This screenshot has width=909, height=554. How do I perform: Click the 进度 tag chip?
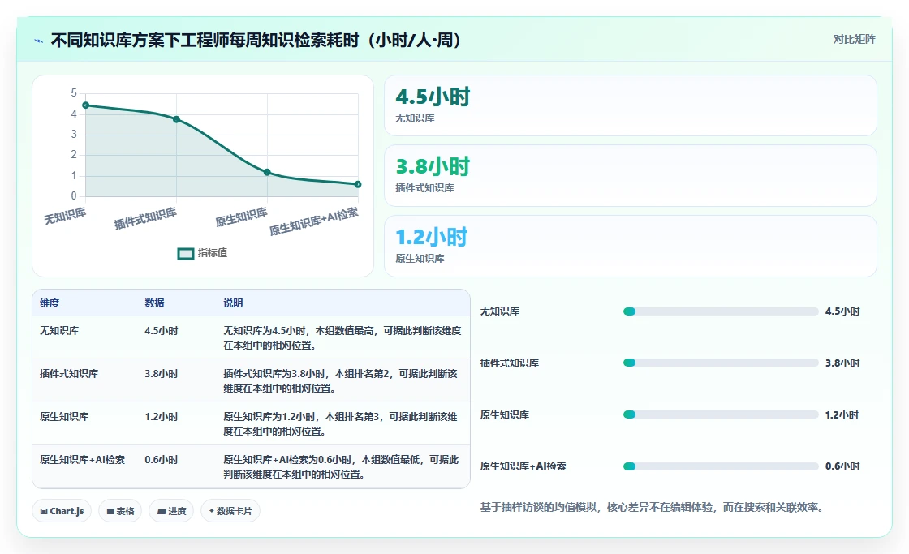pyautogui.click(x=171, y=511)
